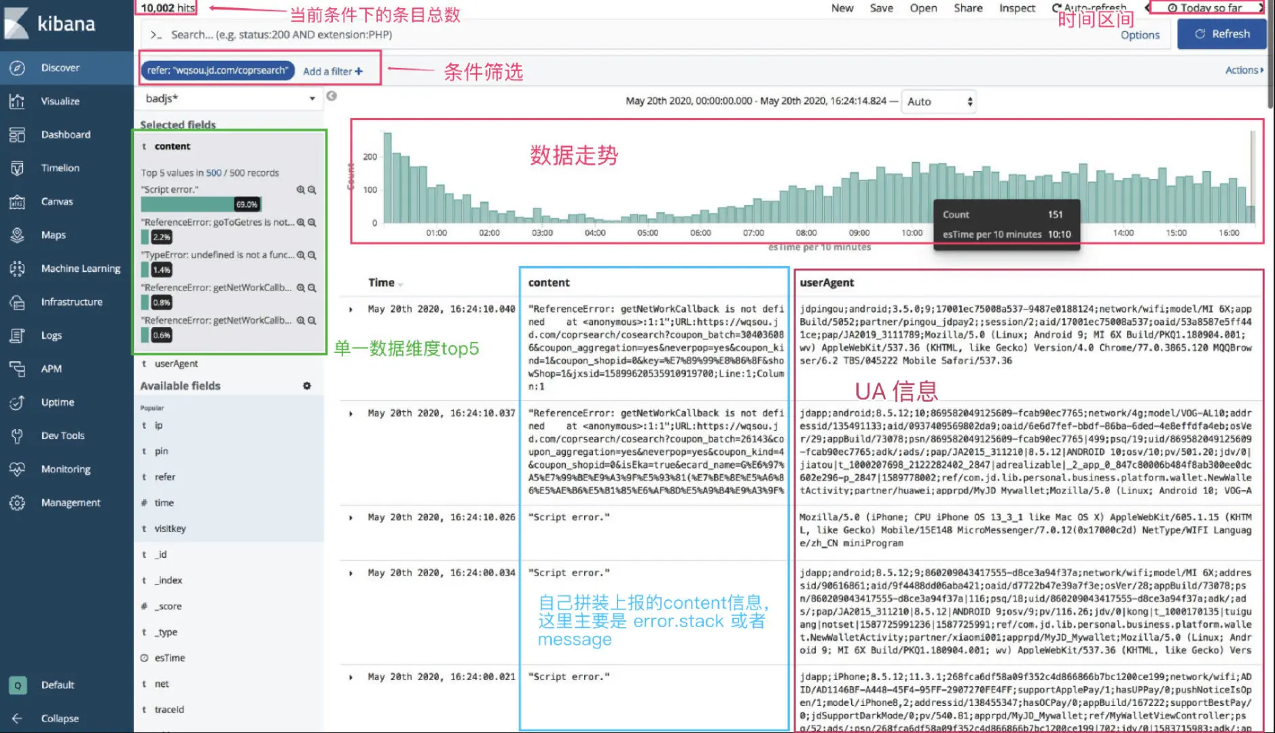1275x733 pixels.
Task: Open the New menu item
Action: coord(842,8)
